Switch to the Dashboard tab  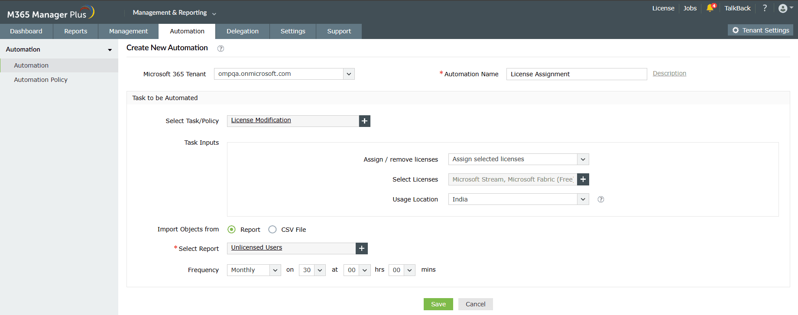click(26, 31)
